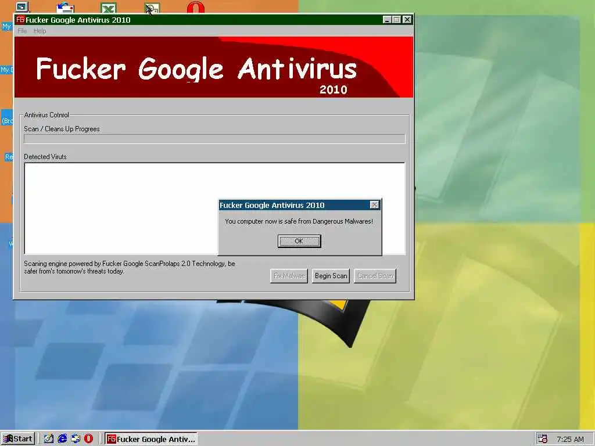The width and height of the screenshot is (595, 446).
Task: Click the system tray icon near the clock
Action: pos(543,439)
